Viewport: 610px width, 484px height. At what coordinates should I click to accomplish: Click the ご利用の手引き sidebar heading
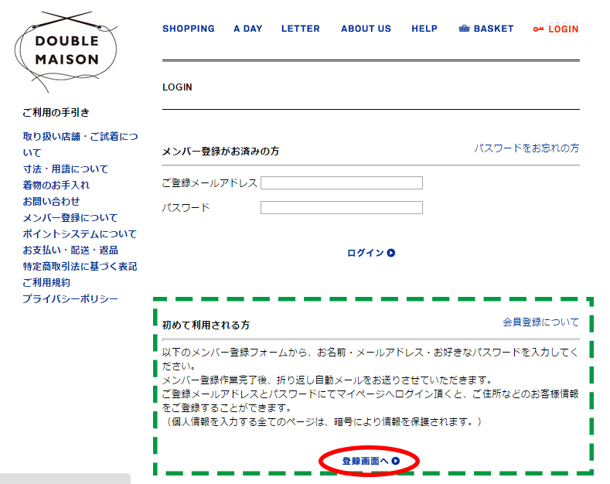(56, 113)
